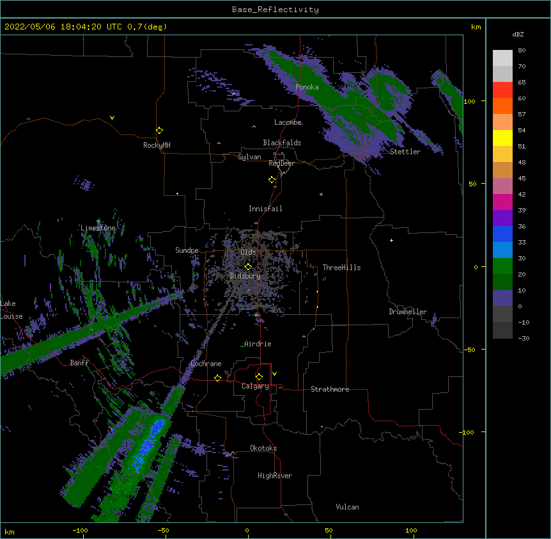The image size is (551, 539).
Task: Select the orange 60-57 dBZ legend swatch
Action: pyautogui.click(x=502, y=106)
